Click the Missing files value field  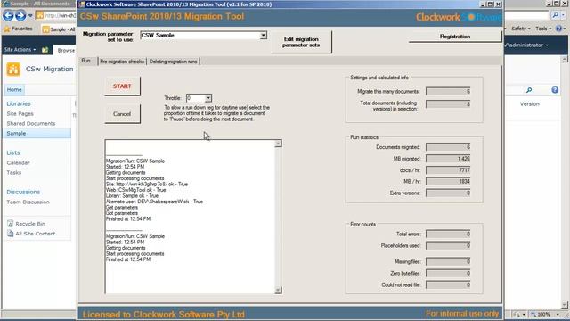tap(448, 261)
